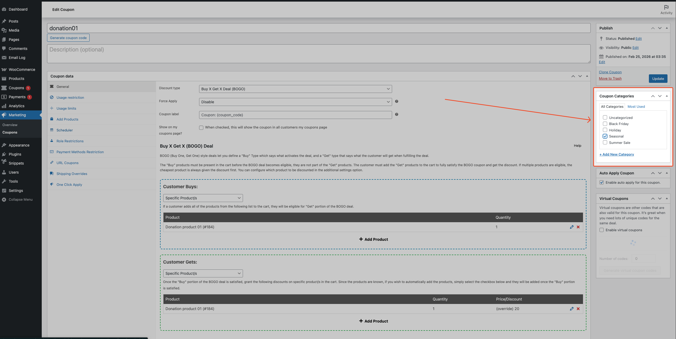The image size is (676, 339).
Task: Edit Donation product in Customer Buys table
Action: [x=572, y=227]
